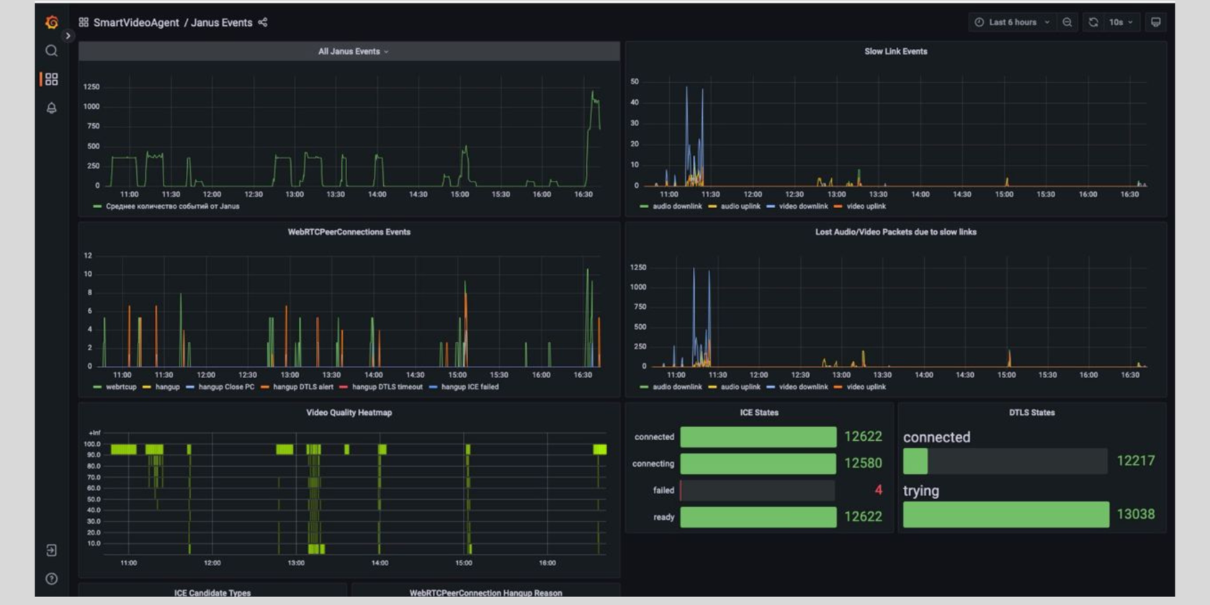
Task: Click the DTLS connected value 12217
Action: click(1136, 461)
